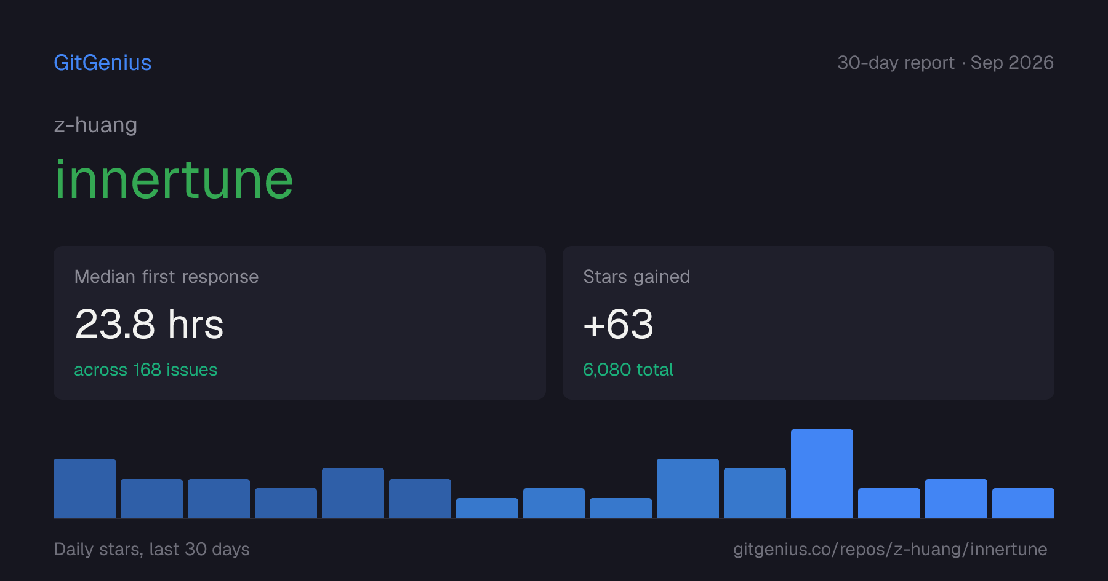This screenshot has width=1108, height=581.
Task: Open the z-huang owner name
Action: pyautogui.click(x=95, y=125)
